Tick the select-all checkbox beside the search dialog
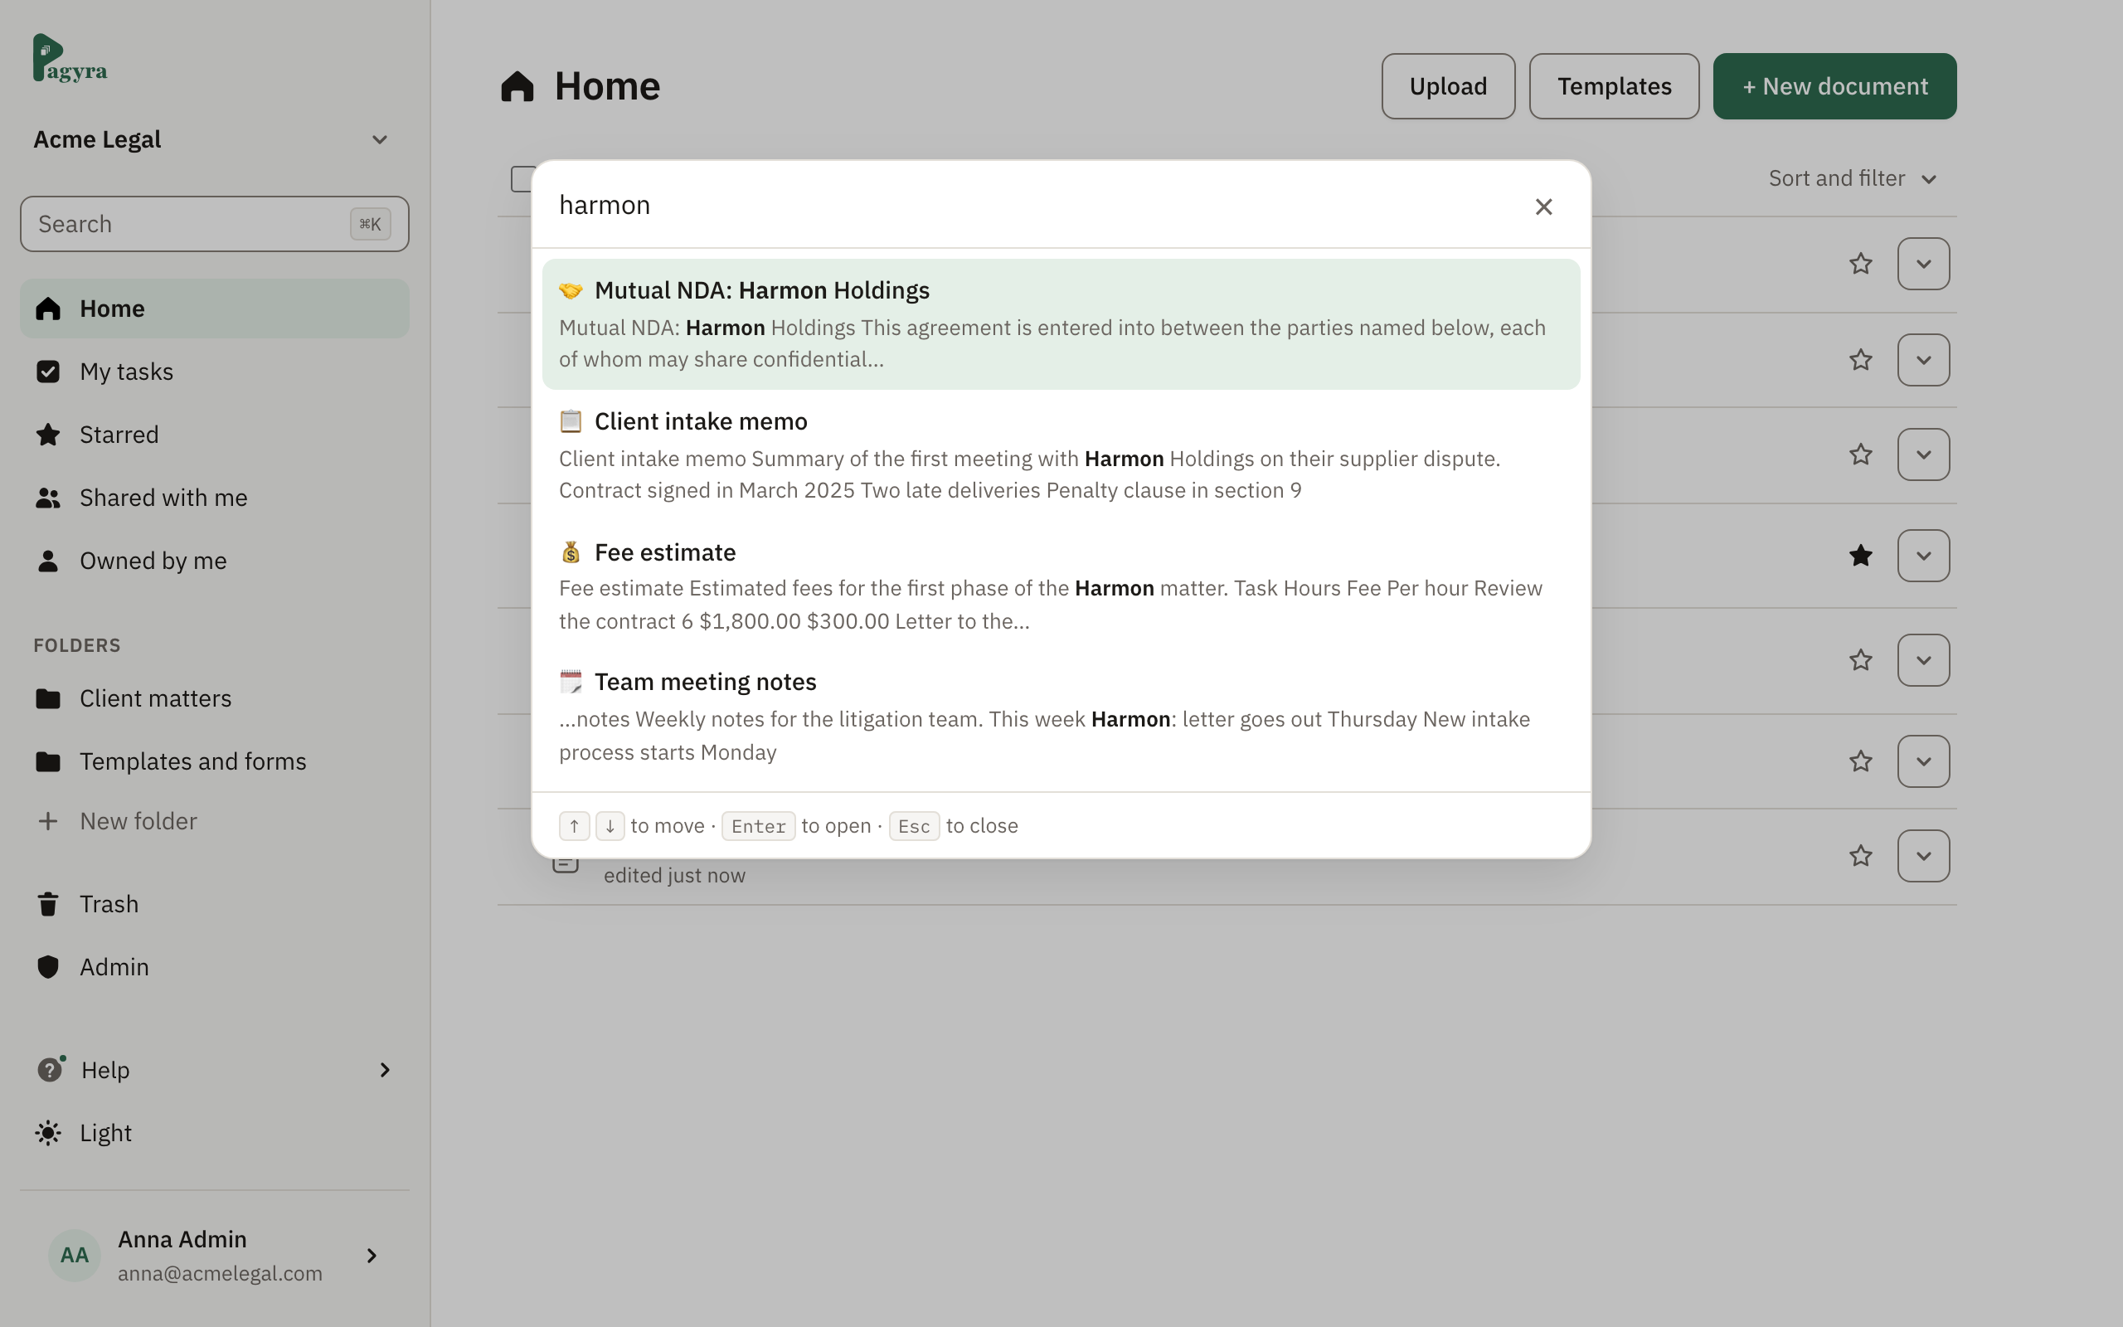 (522, 179)
